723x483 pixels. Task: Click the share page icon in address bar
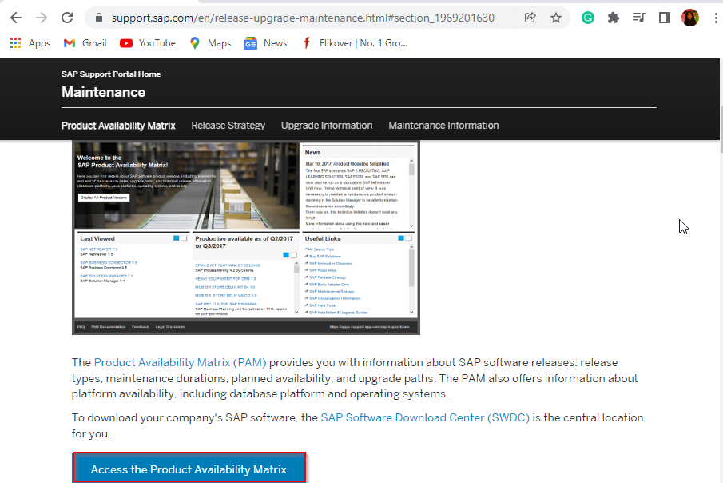[530, 18]
